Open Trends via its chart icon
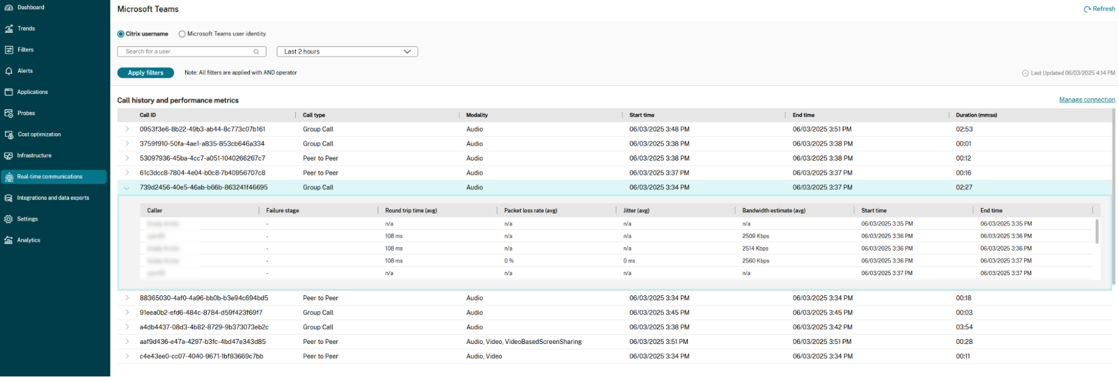This screenshot has height=377, width=1118. click(9, 29)
